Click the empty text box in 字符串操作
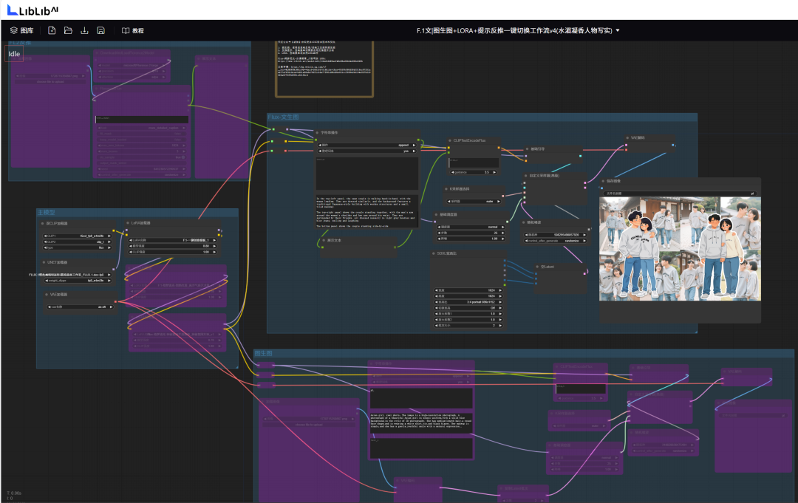This screenshot has width=798, height=503. pyautogui.click(x=367, y=173)
